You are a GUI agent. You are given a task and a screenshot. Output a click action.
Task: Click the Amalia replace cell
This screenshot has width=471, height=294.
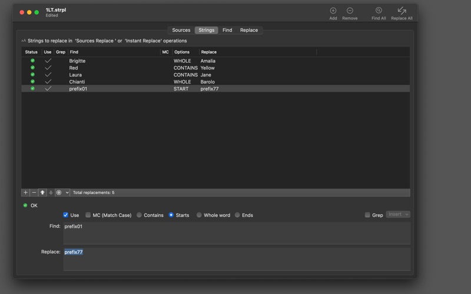pos(208,61)
